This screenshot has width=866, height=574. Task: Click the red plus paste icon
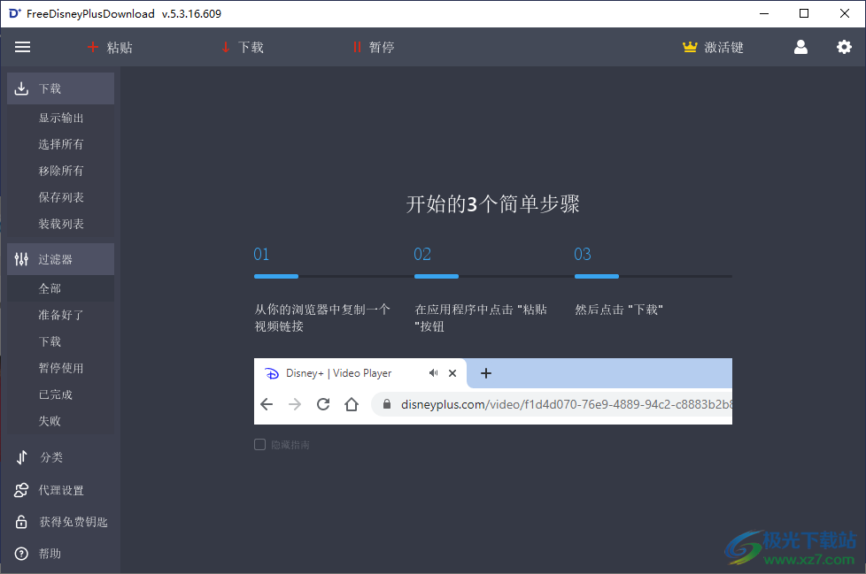click(93, 48)
